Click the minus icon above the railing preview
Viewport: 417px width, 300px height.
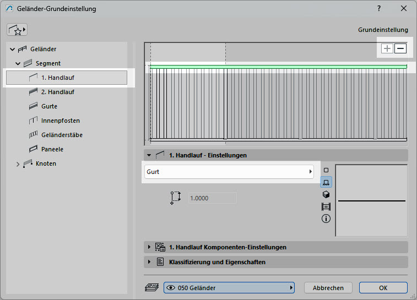400,48
